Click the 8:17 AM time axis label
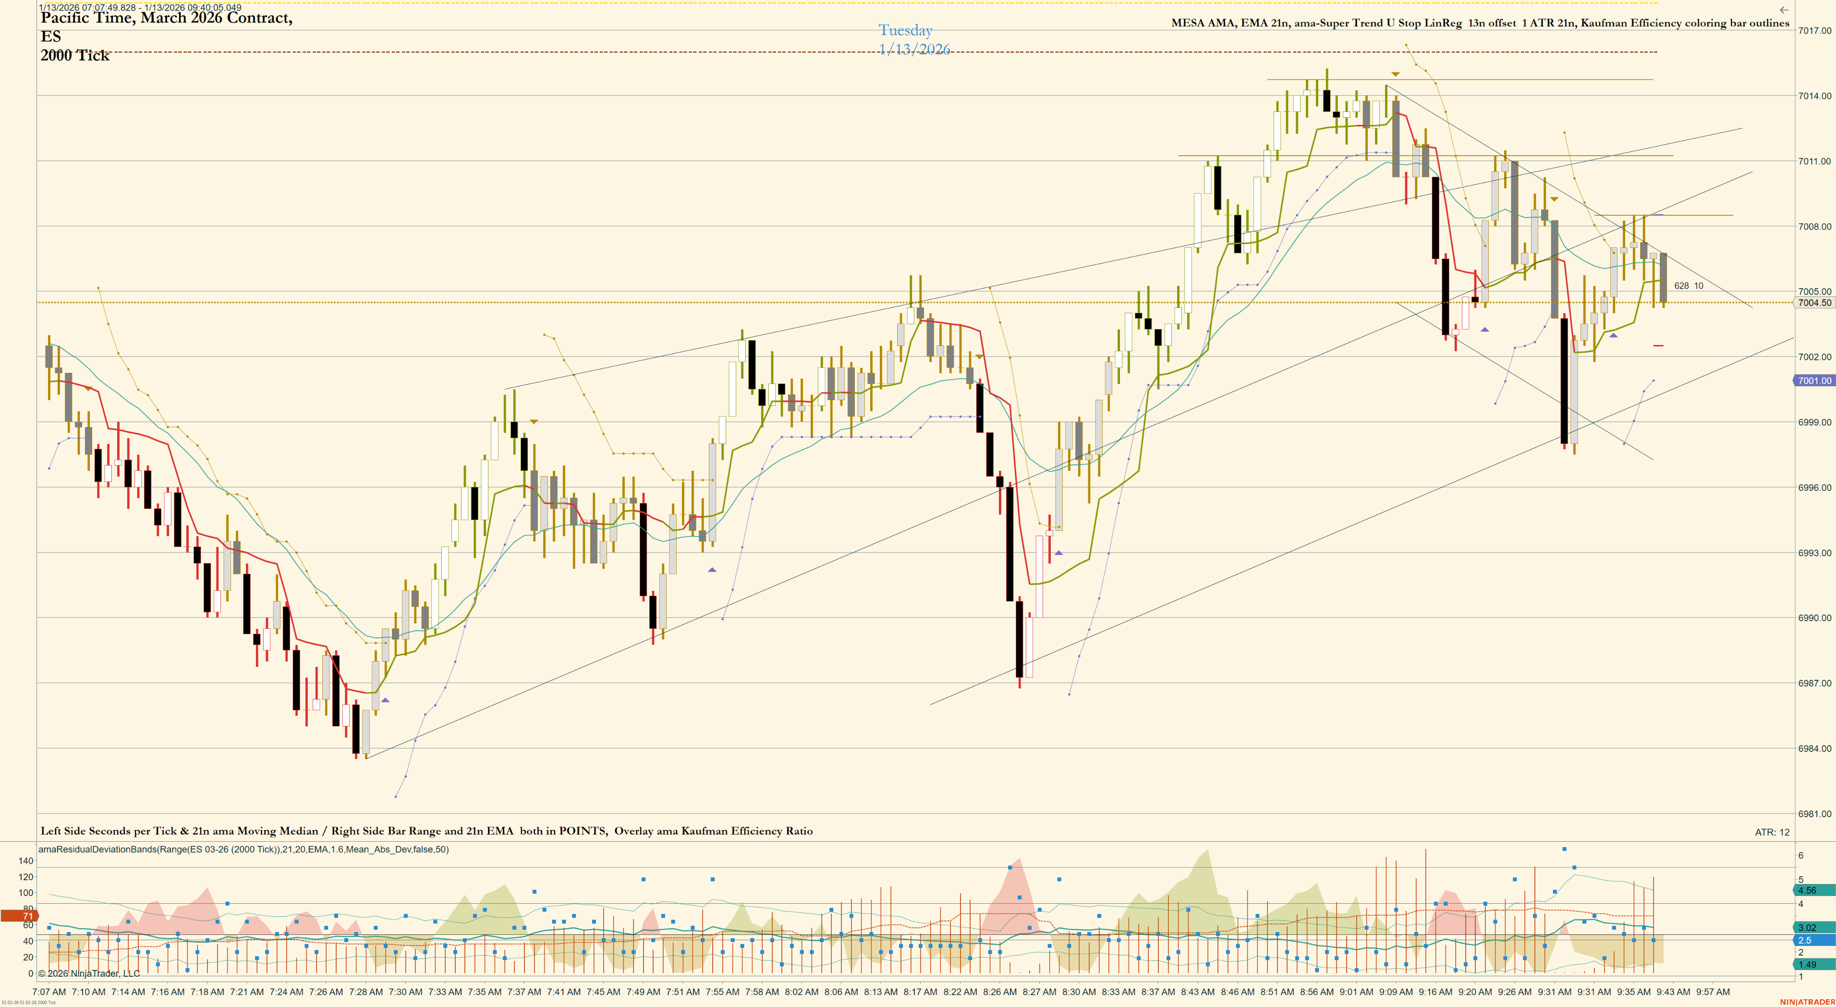This screenshot has height=1007, width=1836. coord(920,992)
